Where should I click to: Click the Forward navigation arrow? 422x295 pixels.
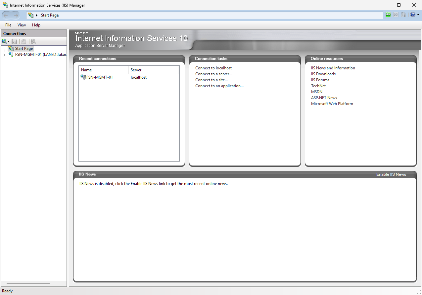tap(16, 15)
